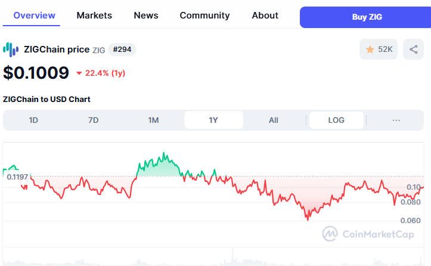Click the share icon button
This screenshot has width=431, height=266.
coord(413,50)
